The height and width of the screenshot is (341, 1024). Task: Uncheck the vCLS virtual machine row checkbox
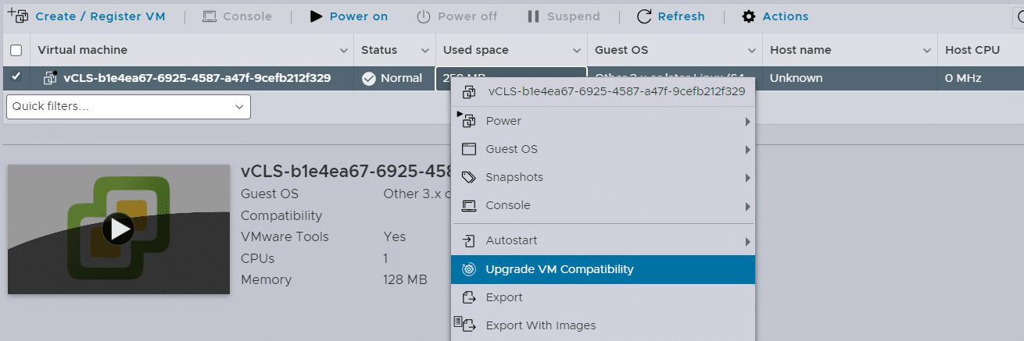(x=16, y=77)
